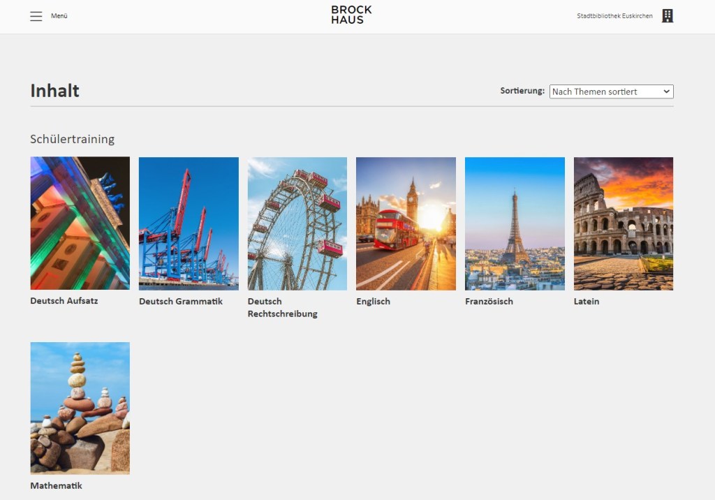
Task: Open the Sortierung dropdown
Action: point(611,91)
